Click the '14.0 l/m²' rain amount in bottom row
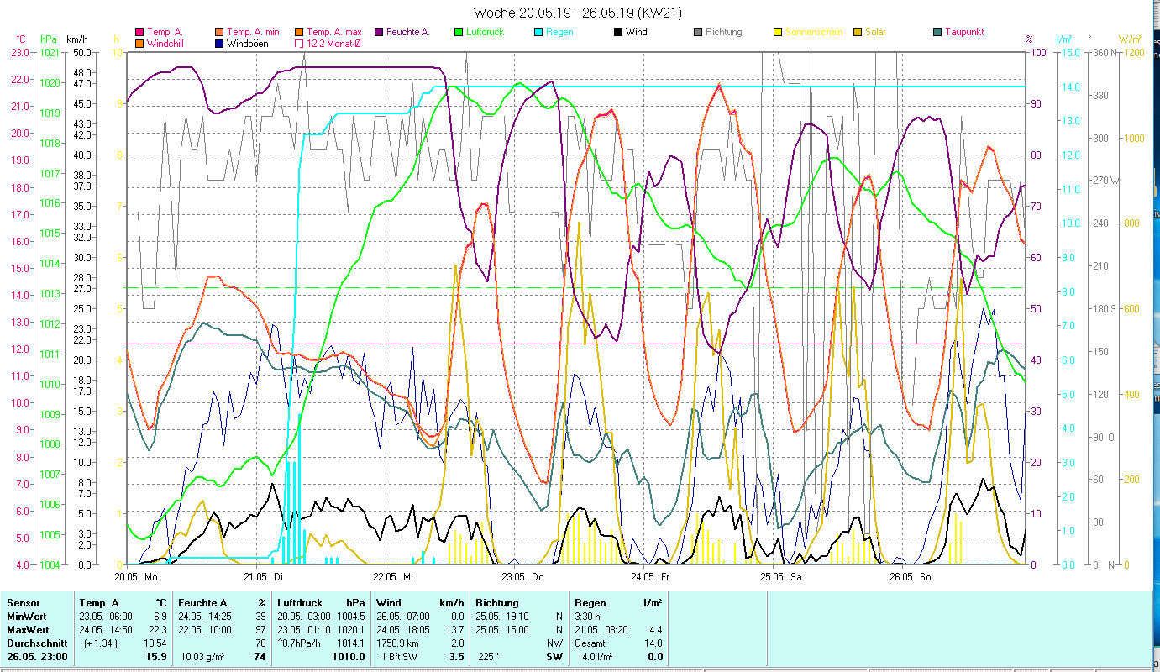 (594, 657)
